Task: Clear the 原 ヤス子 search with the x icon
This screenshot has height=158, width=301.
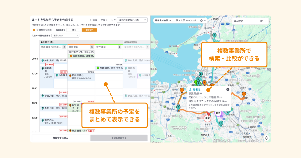Action: [x=201, y=20]
